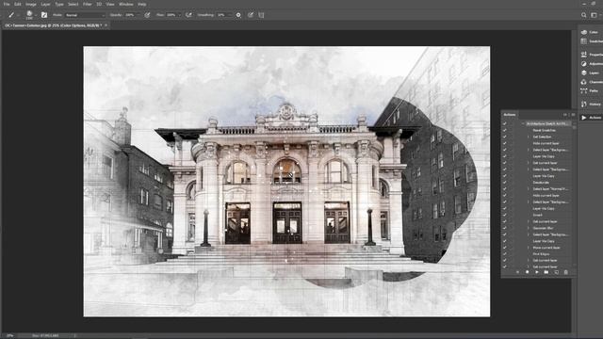Screen dimensions: 603x339
Task: Open the Paths panel icon
Action: tap(584, 91)
